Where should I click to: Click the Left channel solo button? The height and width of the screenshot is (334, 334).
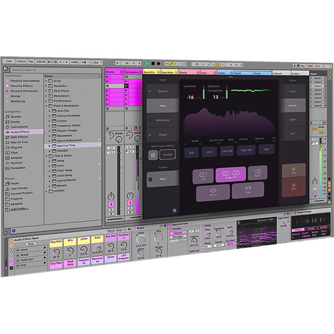[203, 176]
